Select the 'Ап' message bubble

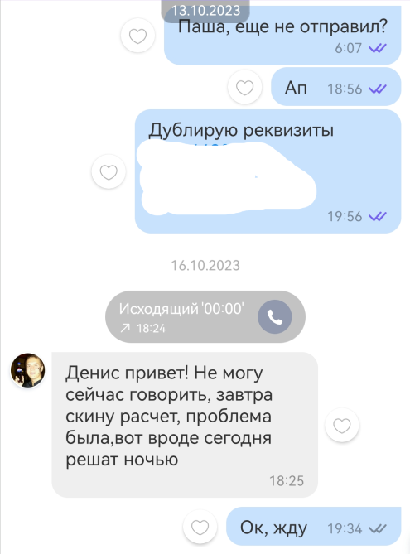(x=335, y=87)
